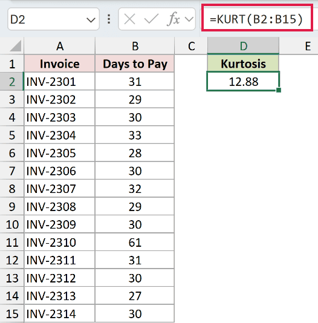Select cell INV-2304
The image size is (318, 323).
(x=60, y=135)
